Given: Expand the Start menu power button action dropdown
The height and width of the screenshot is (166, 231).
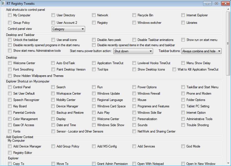Looking at the screenshot, I should [x=133, y=51].
